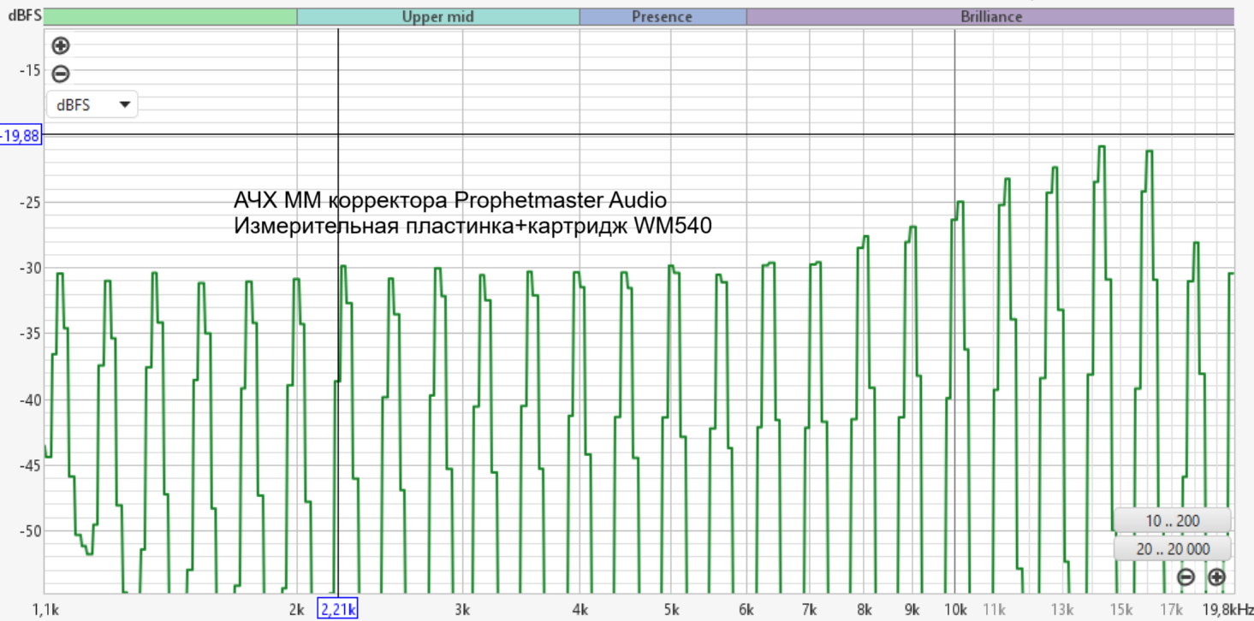Click the horizontal zoom out minus icon under 20 .. 20 000
Screen dimensions: 1254x621
(x=1186, y=577)
